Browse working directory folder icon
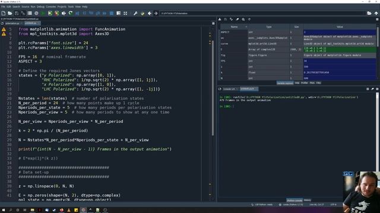Screen dimensions: 380x213 (x=369, y=13)
